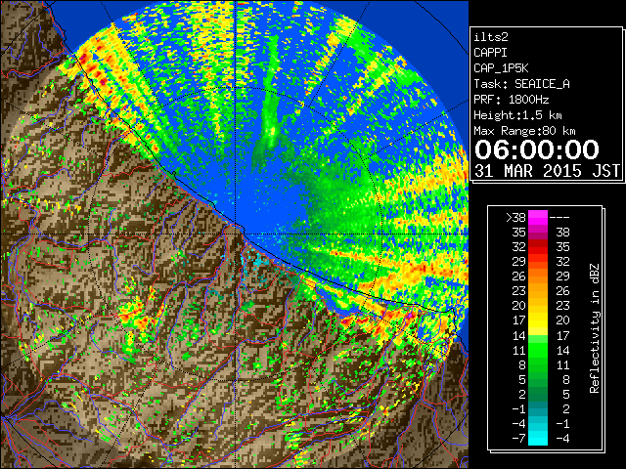626x469 pixels.
Task: Select the 'CAP_1P5K' text
Action: click(501, 68)
